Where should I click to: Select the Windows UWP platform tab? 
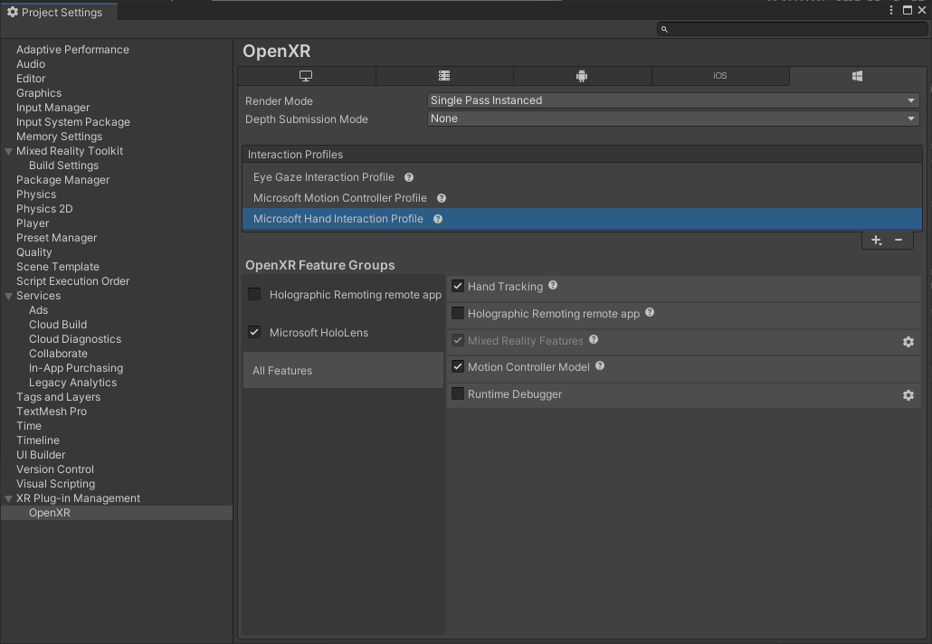(857, 76)
